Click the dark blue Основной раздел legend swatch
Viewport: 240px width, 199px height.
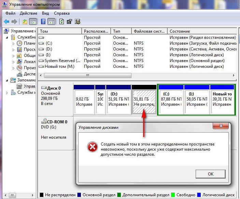pyautogui.click(x=79, y=195)
